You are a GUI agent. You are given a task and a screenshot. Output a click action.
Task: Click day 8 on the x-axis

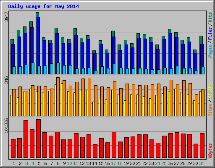click(58, 163)
